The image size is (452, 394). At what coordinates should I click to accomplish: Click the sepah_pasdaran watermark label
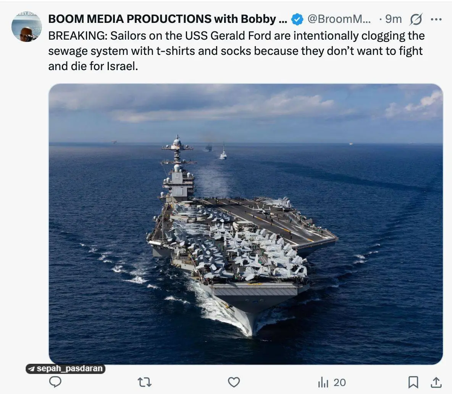click(x=69, y=369)
